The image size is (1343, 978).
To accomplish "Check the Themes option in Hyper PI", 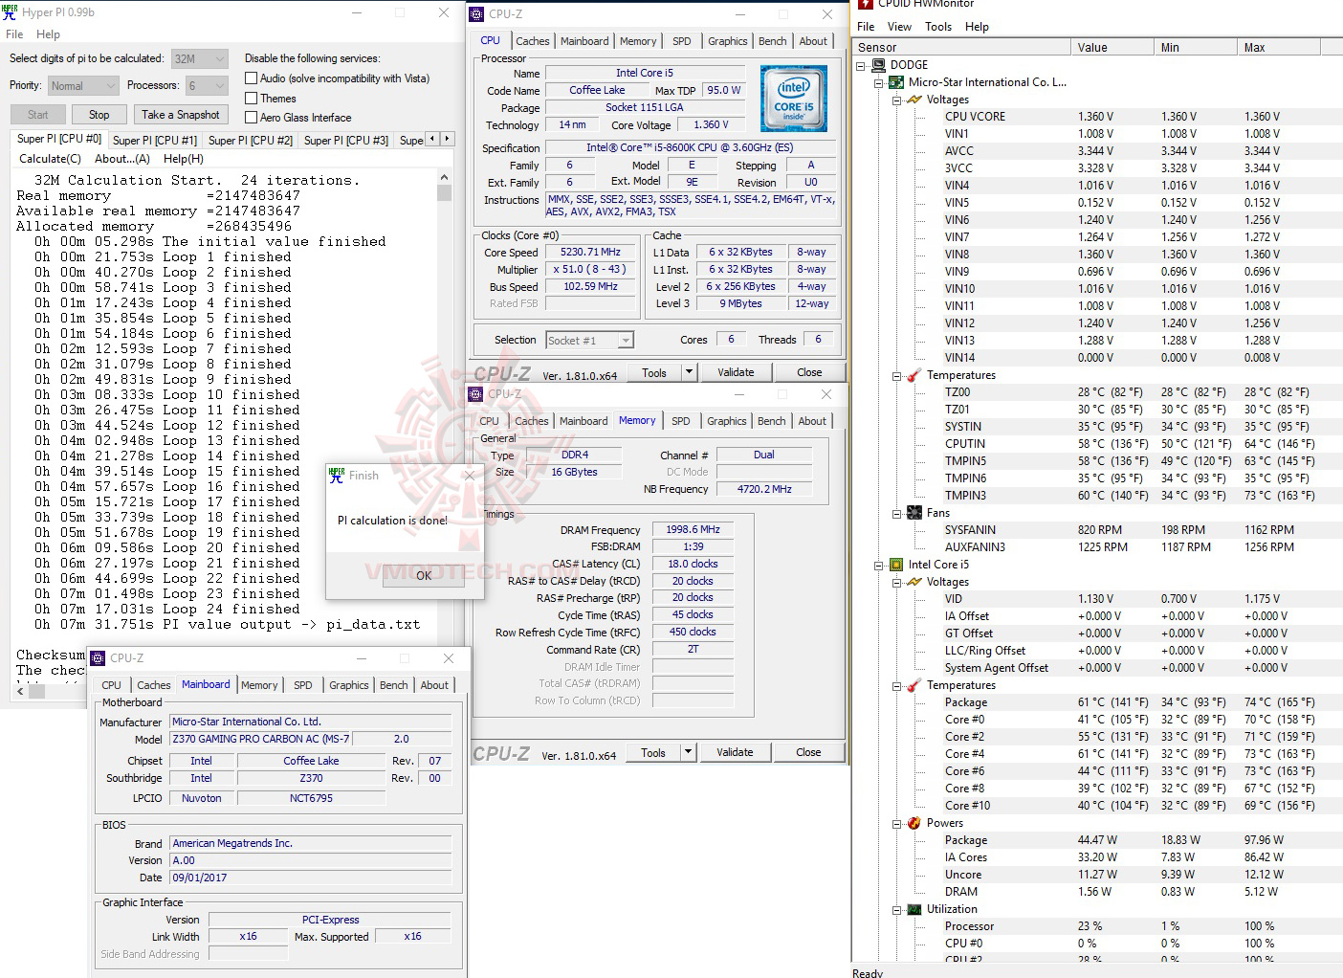I will point(252,98).
